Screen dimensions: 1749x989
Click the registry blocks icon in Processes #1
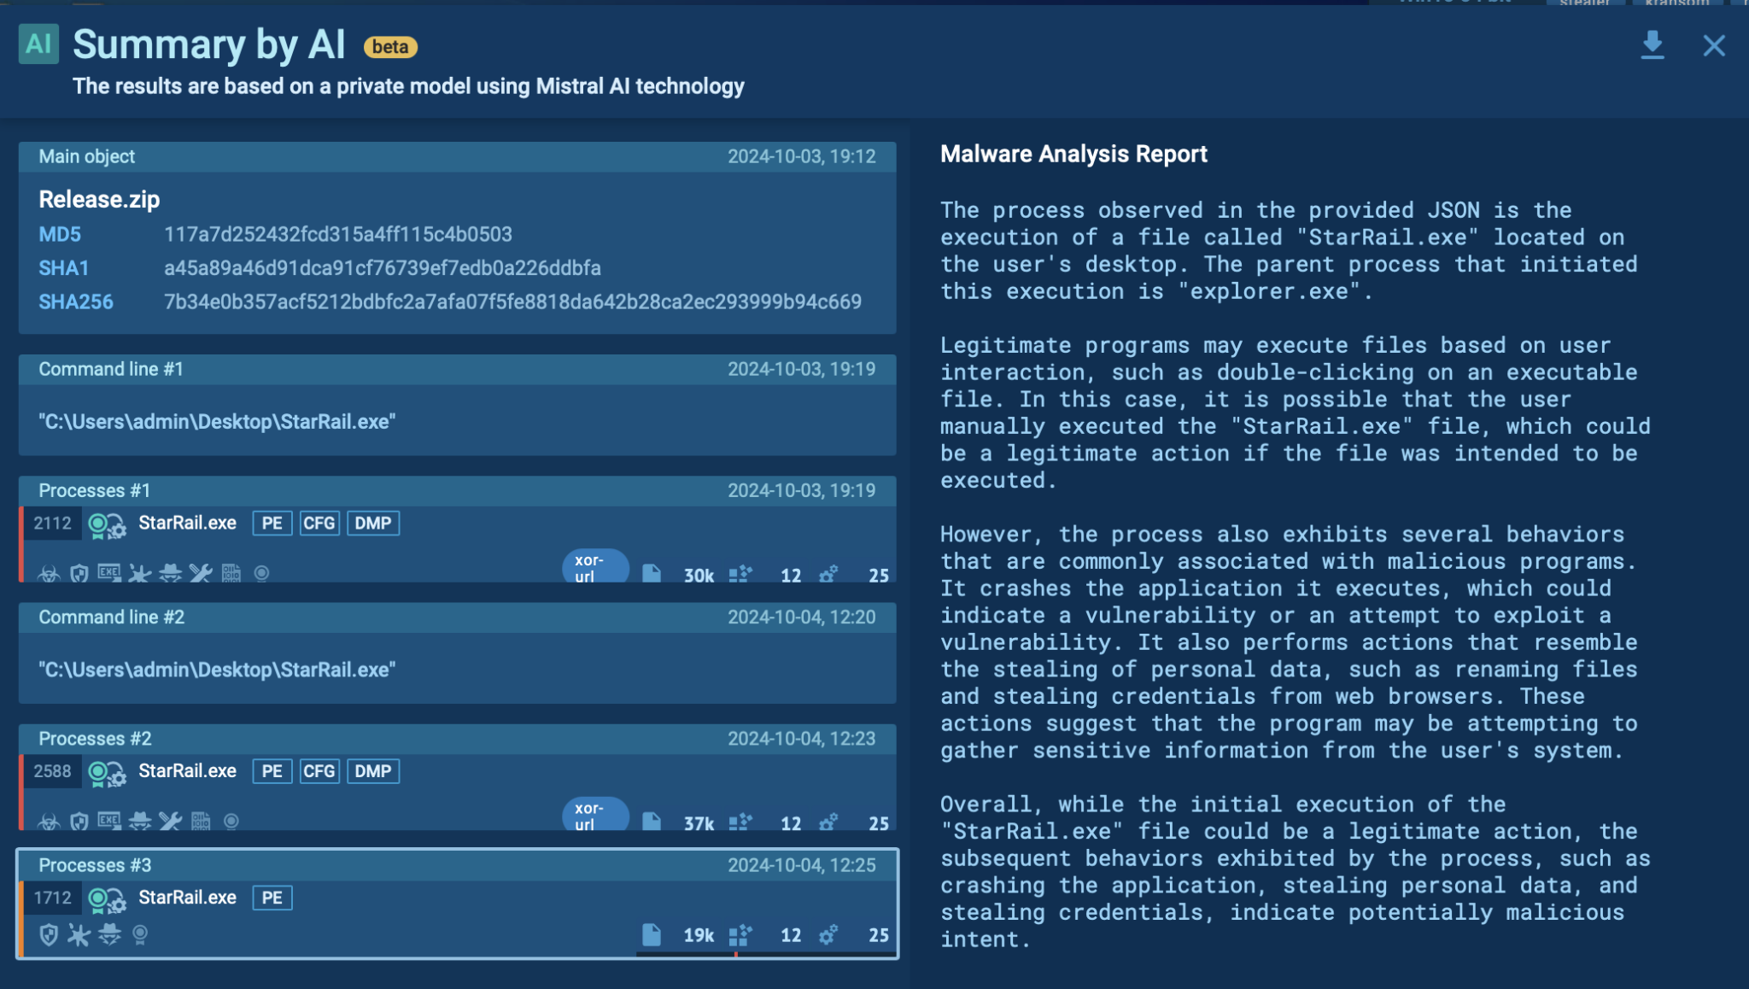[x=740, y=574]
